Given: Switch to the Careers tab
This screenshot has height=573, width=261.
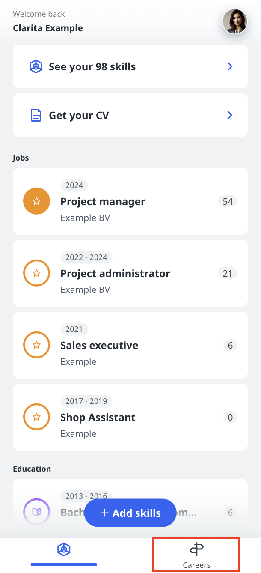Looking at the screenshot, I should click(196, 555).
